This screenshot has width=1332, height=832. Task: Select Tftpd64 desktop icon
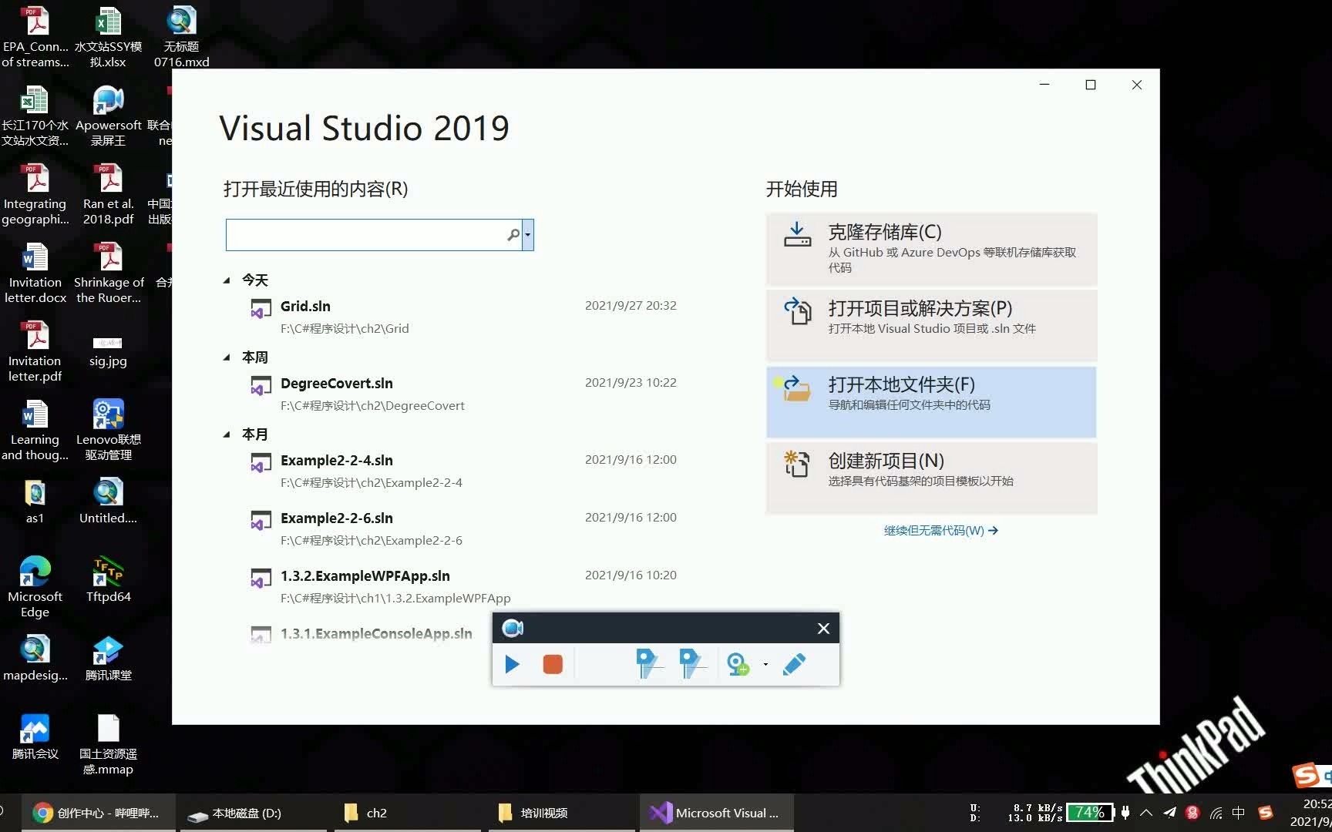108,579
